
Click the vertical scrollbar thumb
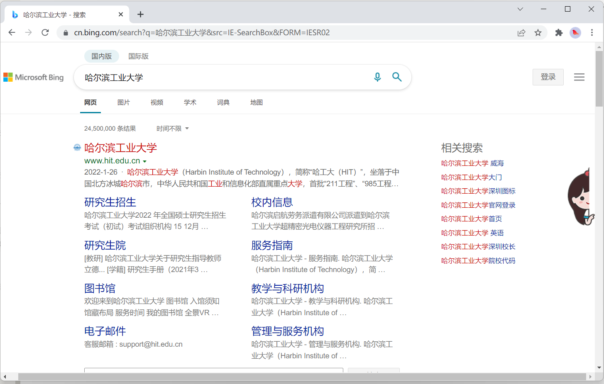click(599, 79)
